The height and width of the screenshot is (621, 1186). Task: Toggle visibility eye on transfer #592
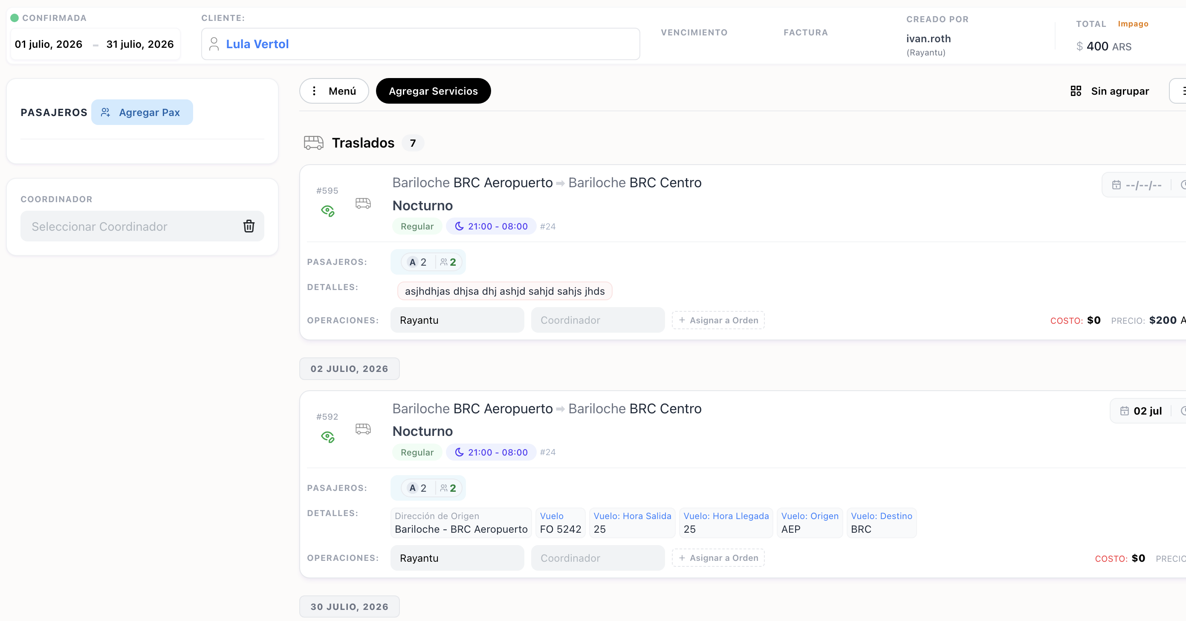tap(327, 437)
